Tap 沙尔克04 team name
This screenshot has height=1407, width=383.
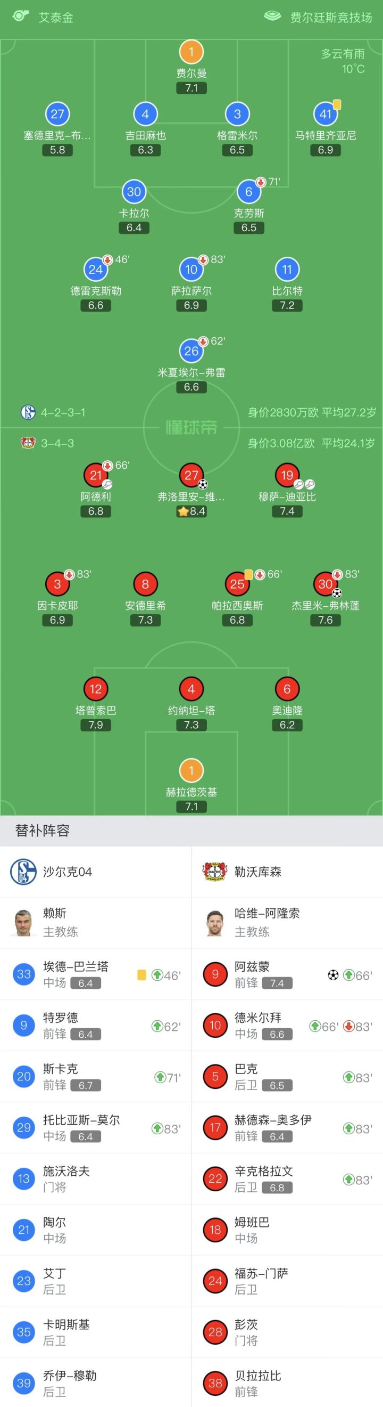point(68,872)
